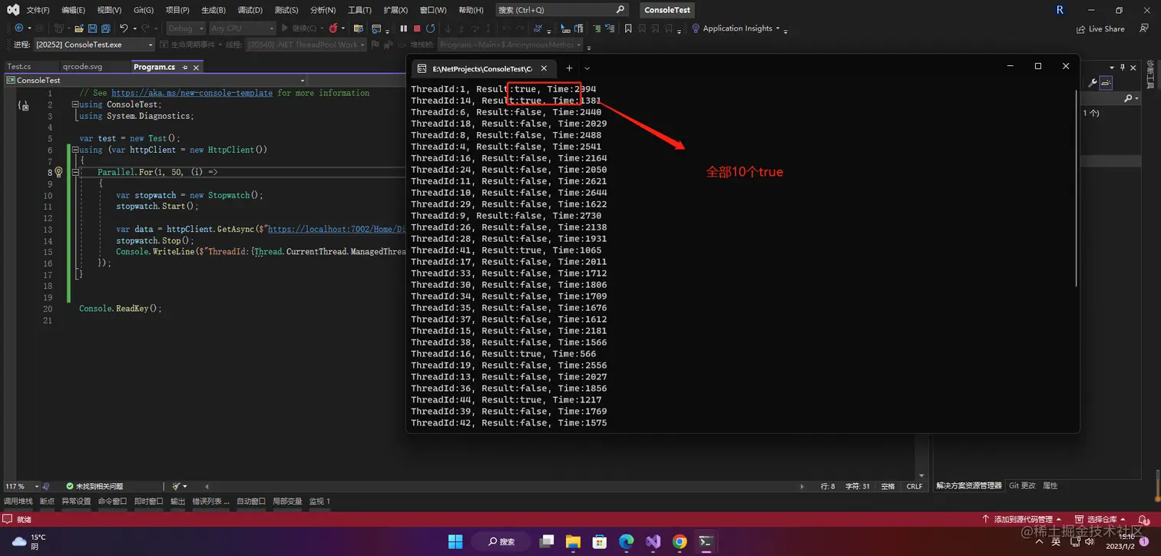The width and height of the screenshot is (1161, 556).
Task: Click the wrench properties icon in Solution Explorer
Action: [1093, 83]
